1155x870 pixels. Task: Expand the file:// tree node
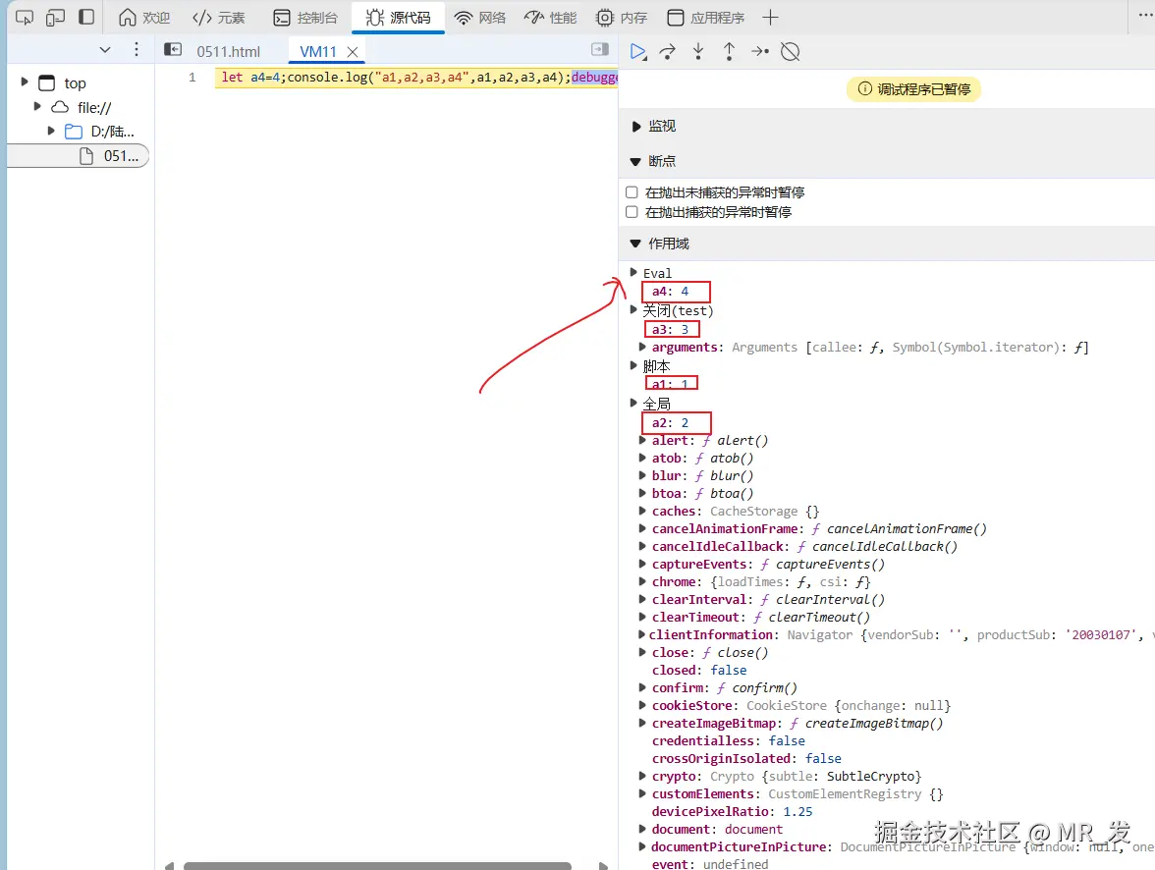tap(37, 107)
